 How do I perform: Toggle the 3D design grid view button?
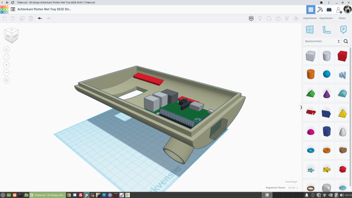click(311, 9)
